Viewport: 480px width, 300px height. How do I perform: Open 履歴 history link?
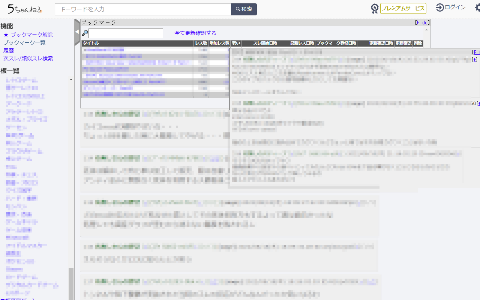9,51
